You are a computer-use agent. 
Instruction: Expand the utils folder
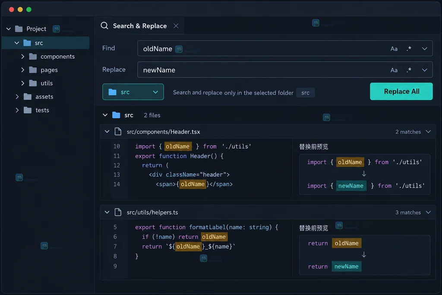22,83
